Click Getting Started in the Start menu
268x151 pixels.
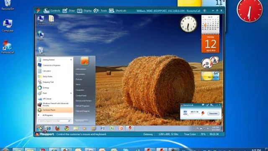(55, 60)
